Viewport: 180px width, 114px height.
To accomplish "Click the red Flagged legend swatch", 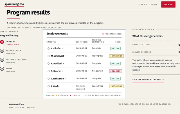I will pos(70,95).
